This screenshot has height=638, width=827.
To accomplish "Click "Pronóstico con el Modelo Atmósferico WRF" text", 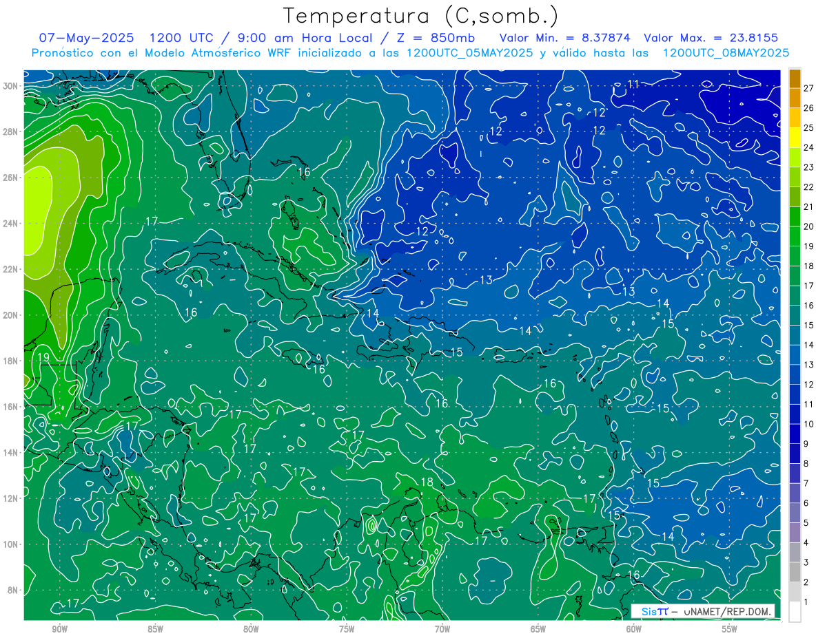I will point(163,52).
